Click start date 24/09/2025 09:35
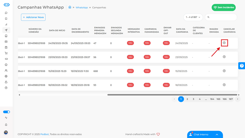The image size is (245, 138). pyautogui.click(x=58, y=43)
